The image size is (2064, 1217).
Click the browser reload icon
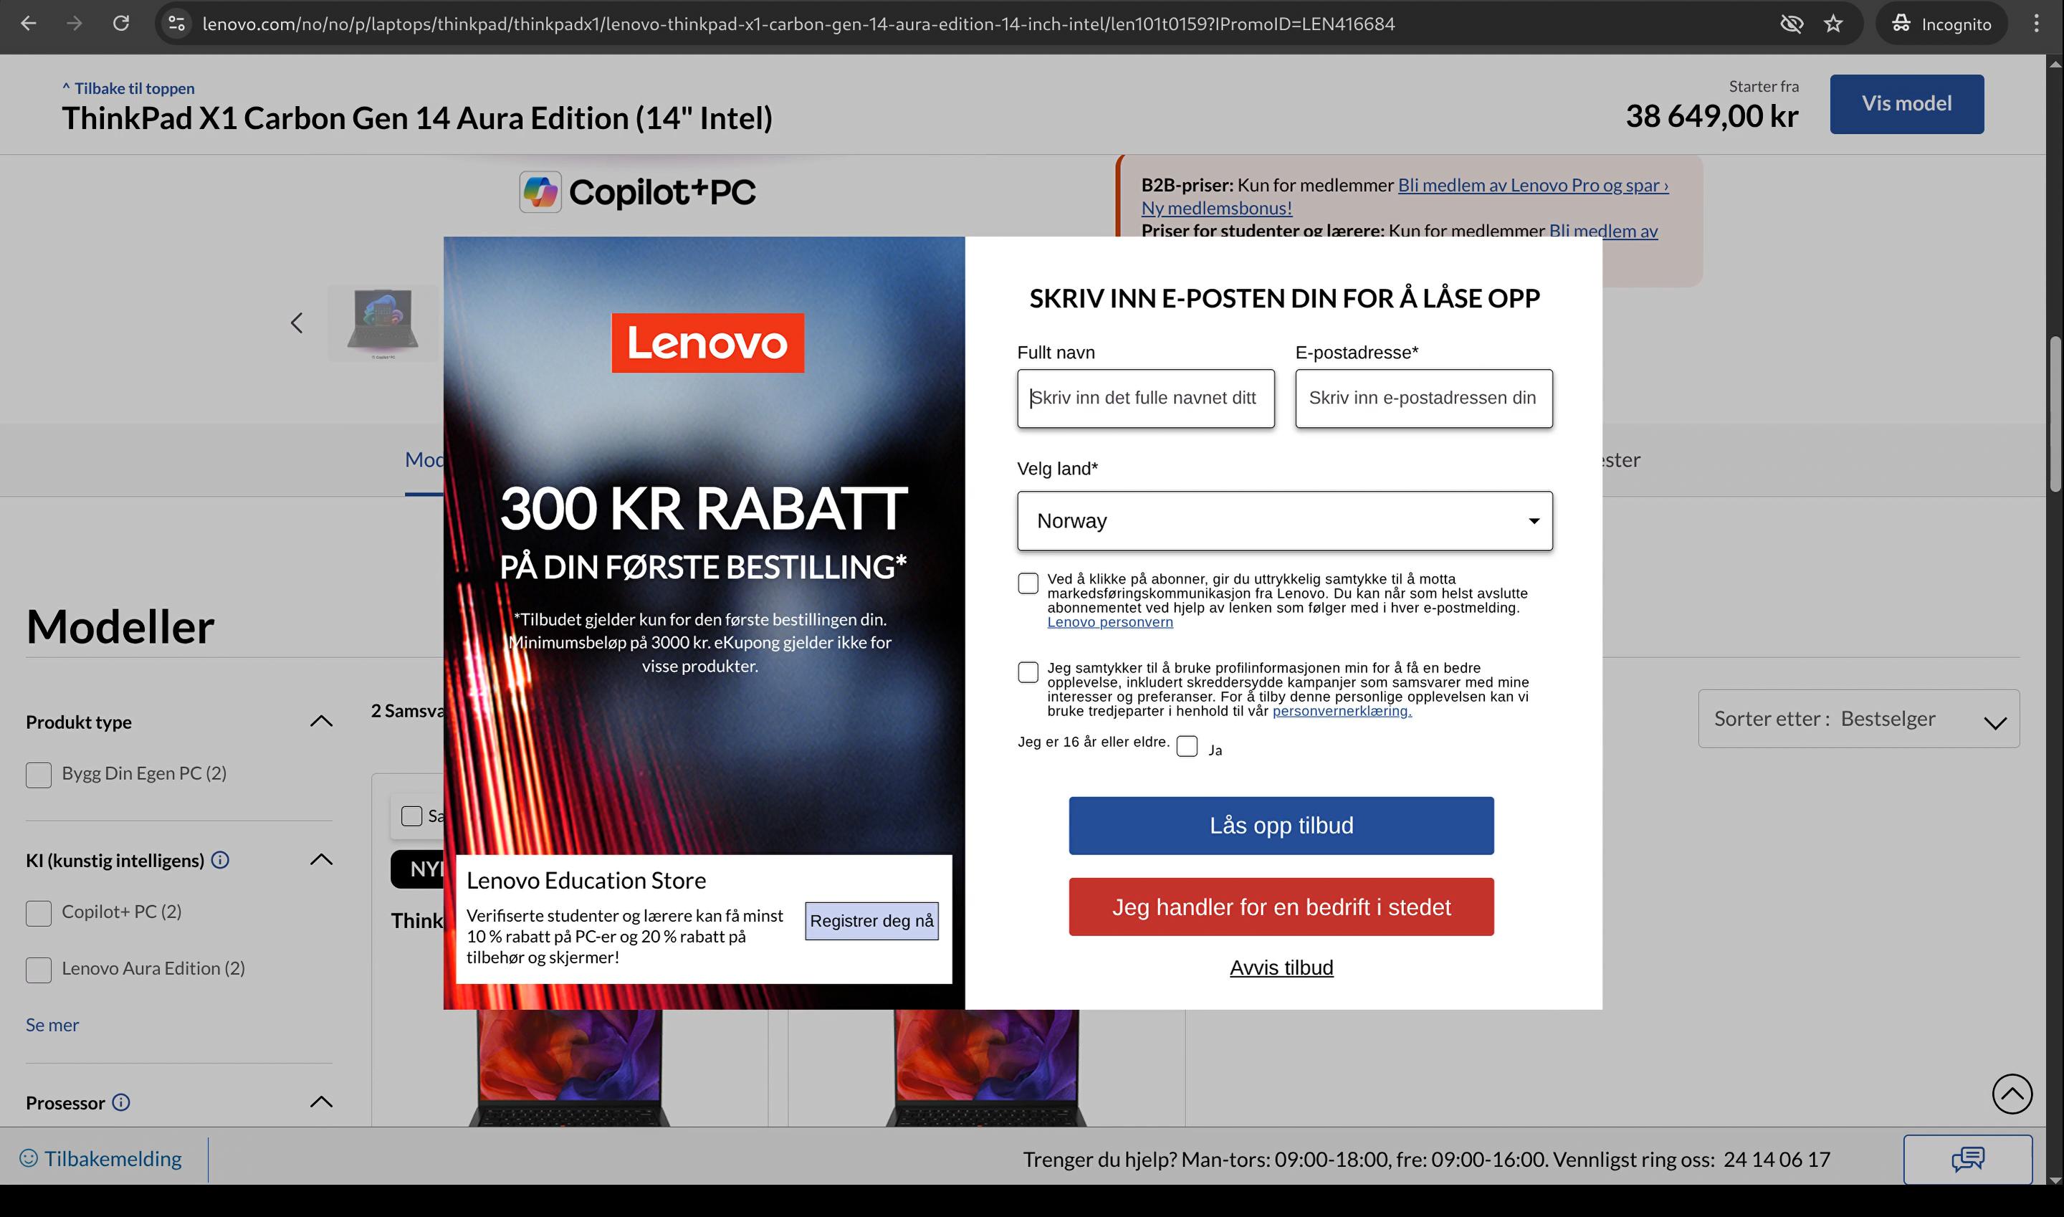(120, 24)
